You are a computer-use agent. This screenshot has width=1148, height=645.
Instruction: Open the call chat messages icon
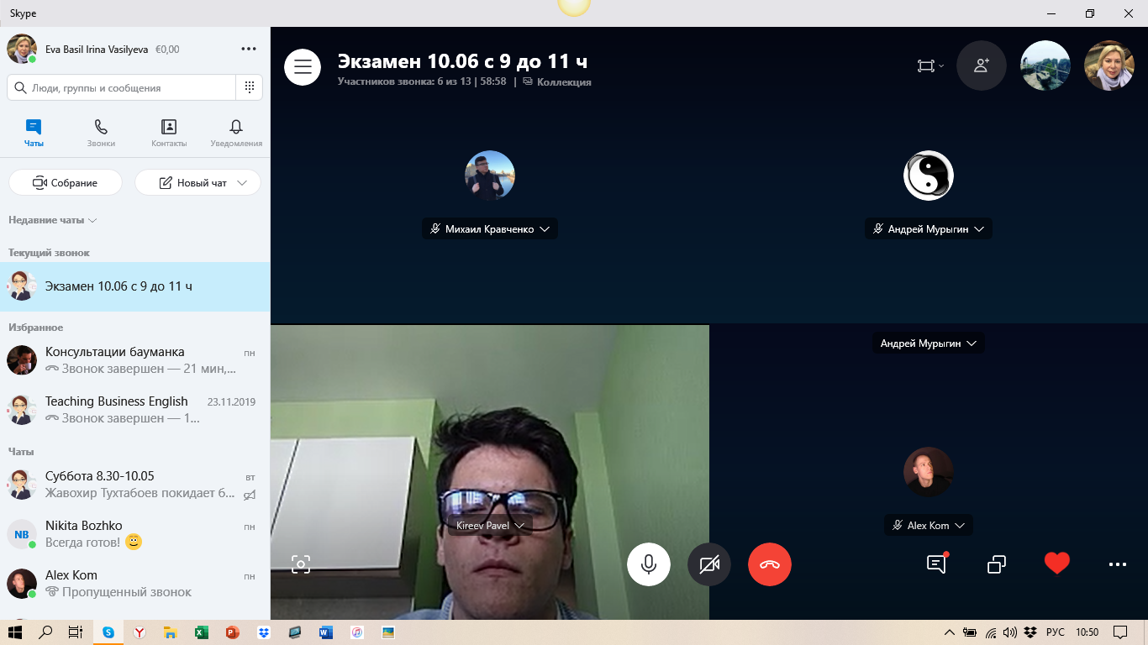tap(936, 564)
